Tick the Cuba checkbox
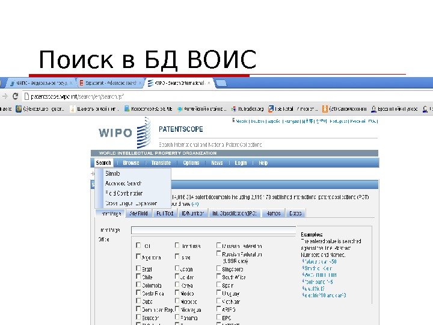Viewport: 433px width, 325px height. click(138, 301)
